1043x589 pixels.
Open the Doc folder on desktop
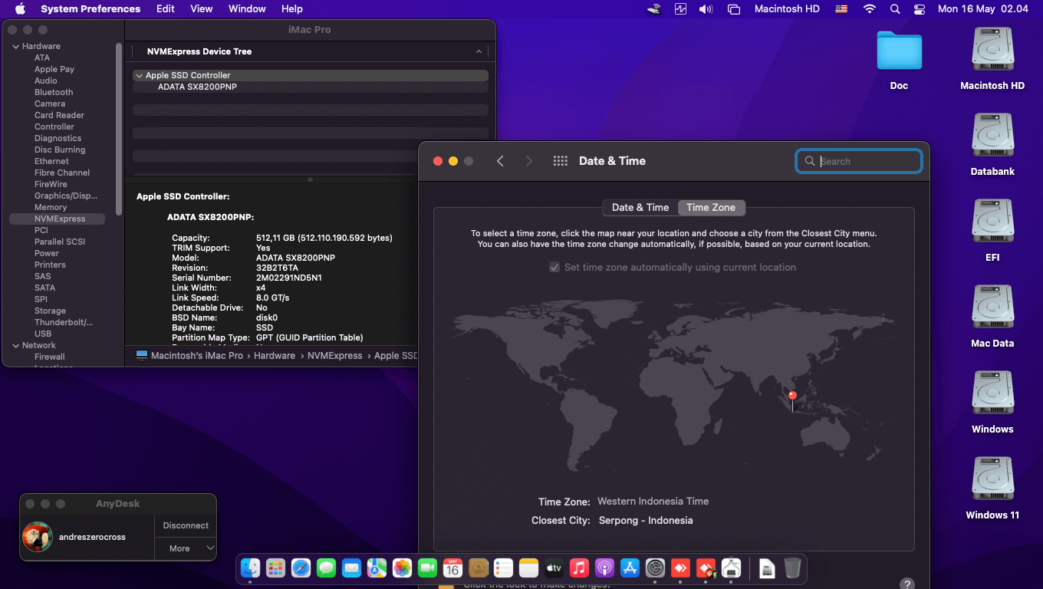[x=899, y=52]
